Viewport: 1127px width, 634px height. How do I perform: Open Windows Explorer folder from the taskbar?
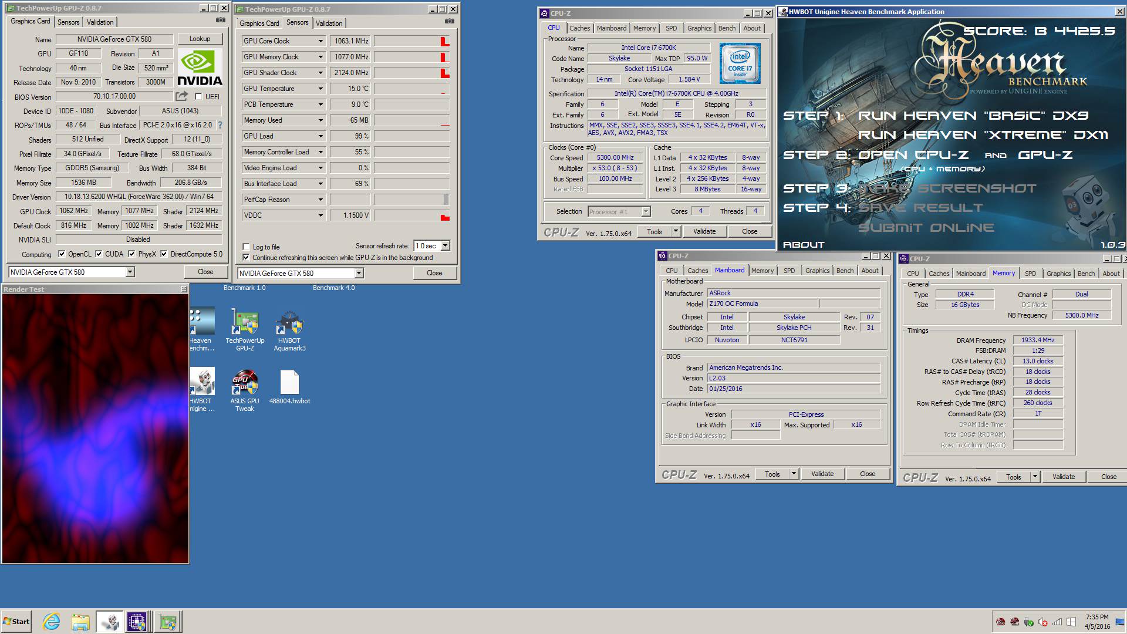click(80, 622)
